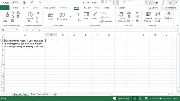The height and width of the screenshot is (101, 180).
Task: Click the Remove Duplicates icon
Action: tap(129, 17)
